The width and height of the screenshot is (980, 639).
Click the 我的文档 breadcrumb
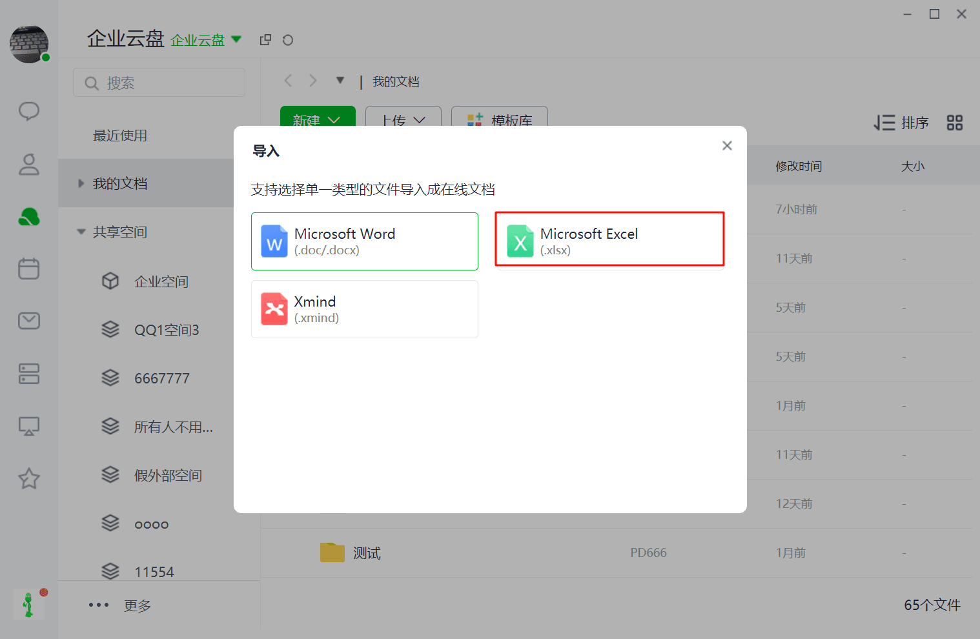(396, 81)
